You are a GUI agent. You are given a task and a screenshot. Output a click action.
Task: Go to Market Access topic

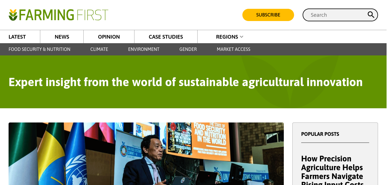click(x=234, y=49)
